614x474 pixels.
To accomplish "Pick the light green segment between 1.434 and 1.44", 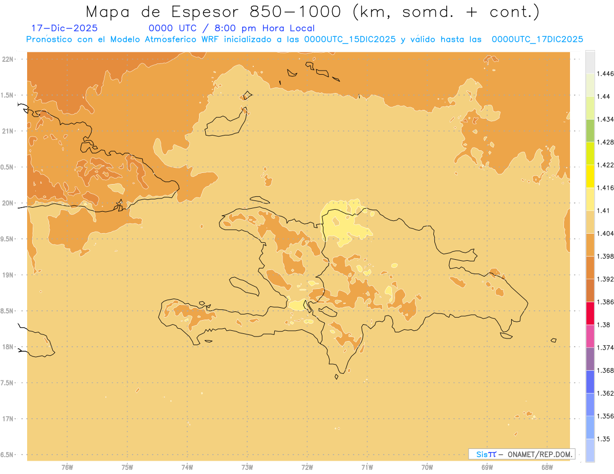I will 590,108.
